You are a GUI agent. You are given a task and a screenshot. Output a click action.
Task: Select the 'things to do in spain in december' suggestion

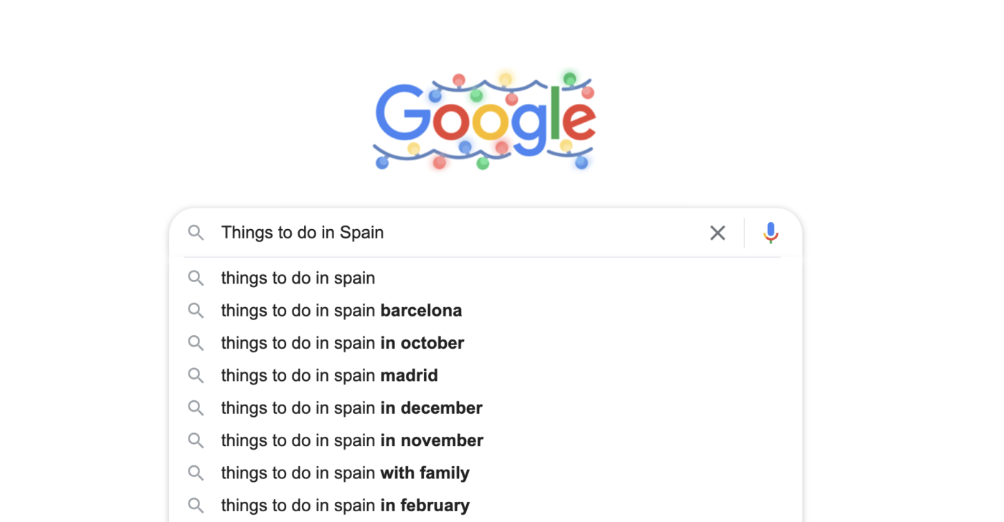pos(351,407)
